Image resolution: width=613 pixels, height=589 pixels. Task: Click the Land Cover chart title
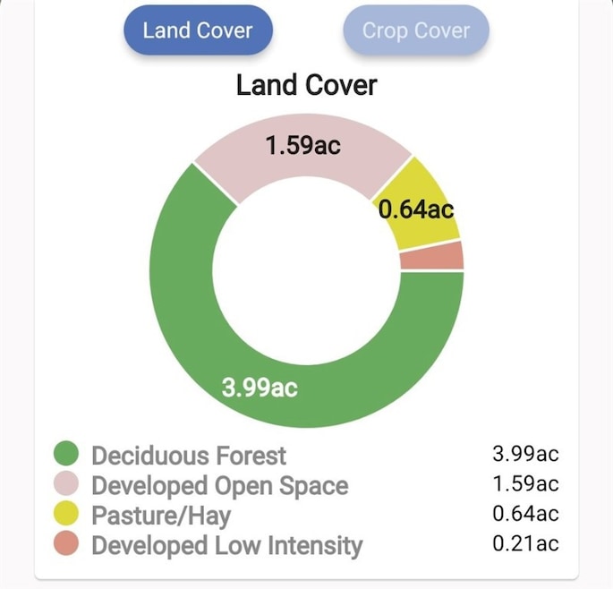pyautogui.click(x=306, y=85)
